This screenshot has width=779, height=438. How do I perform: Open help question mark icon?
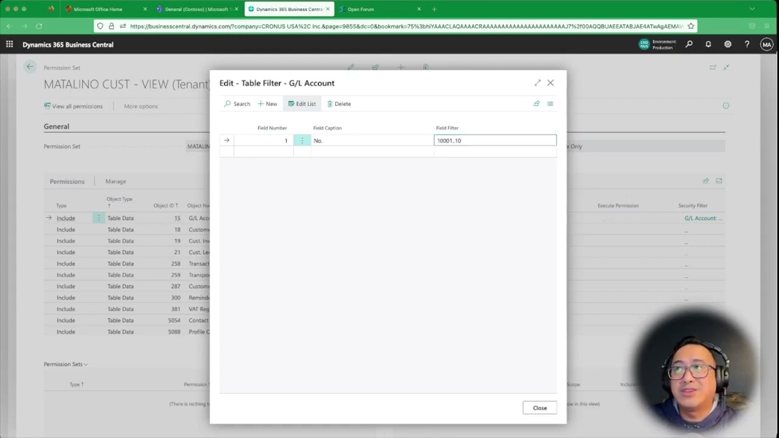[747, 44]
